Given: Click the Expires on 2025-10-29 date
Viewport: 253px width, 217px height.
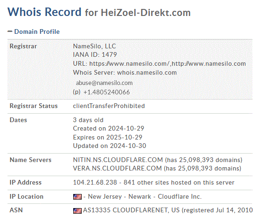Looking at the screenshot, I should tap(107, 138).
